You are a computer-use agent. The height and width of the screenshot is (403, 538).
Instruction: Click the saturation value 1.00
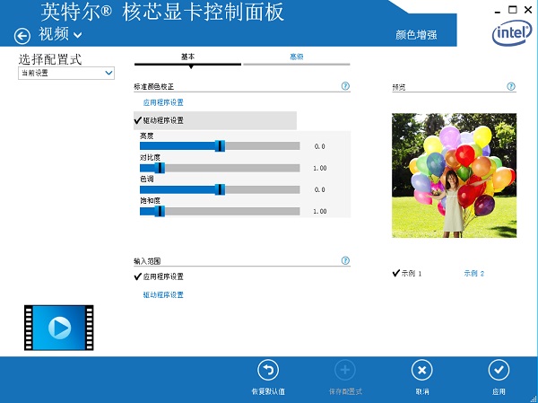[320, 211]
